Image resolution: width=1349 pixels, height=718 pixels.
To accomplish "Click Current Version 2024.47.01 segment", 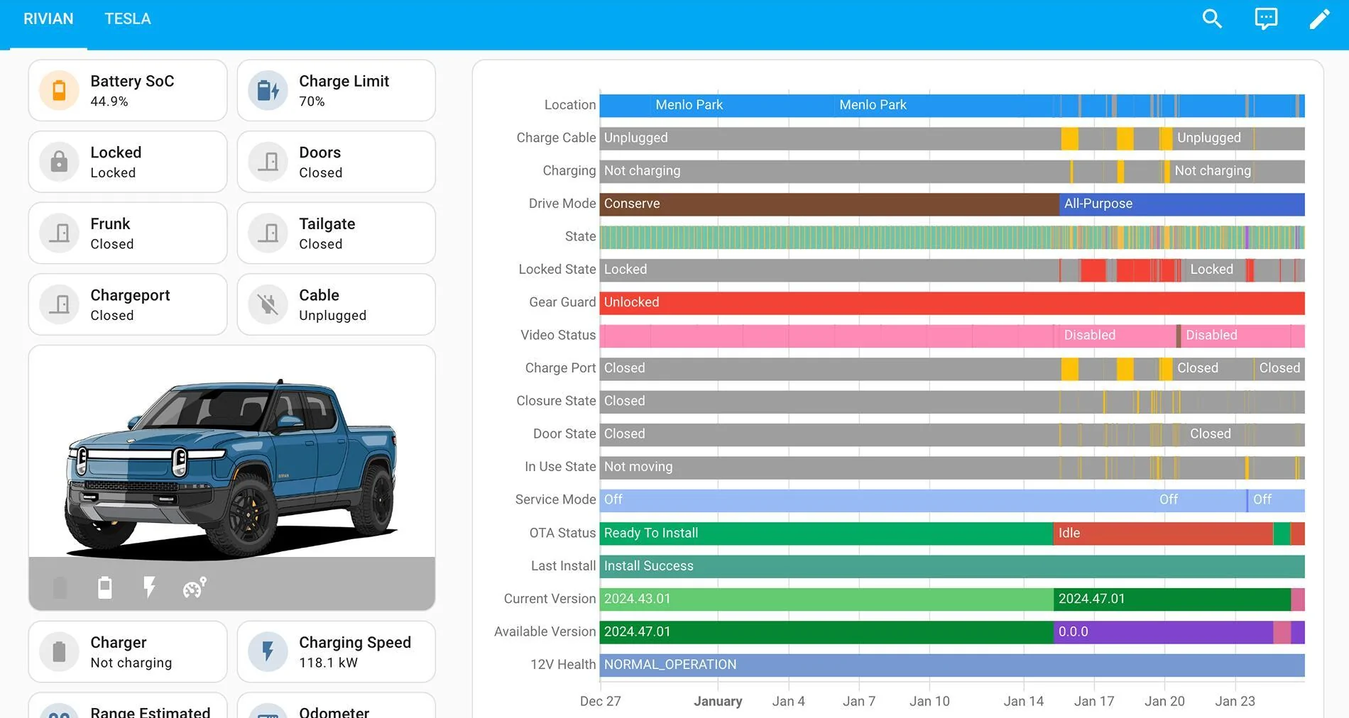I will click(1172, 600).
